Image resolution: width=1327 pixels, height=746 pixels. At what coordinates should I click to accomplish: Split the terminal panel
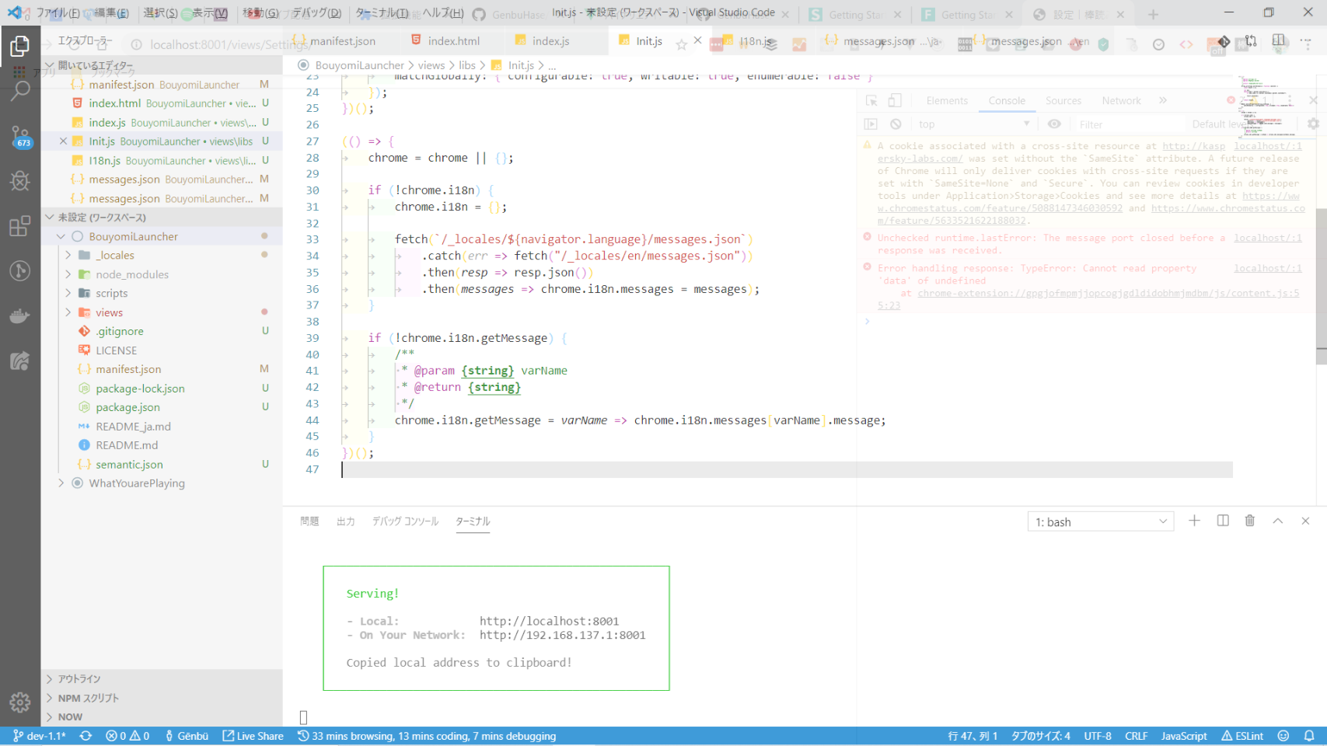(x=1223, y=521)
